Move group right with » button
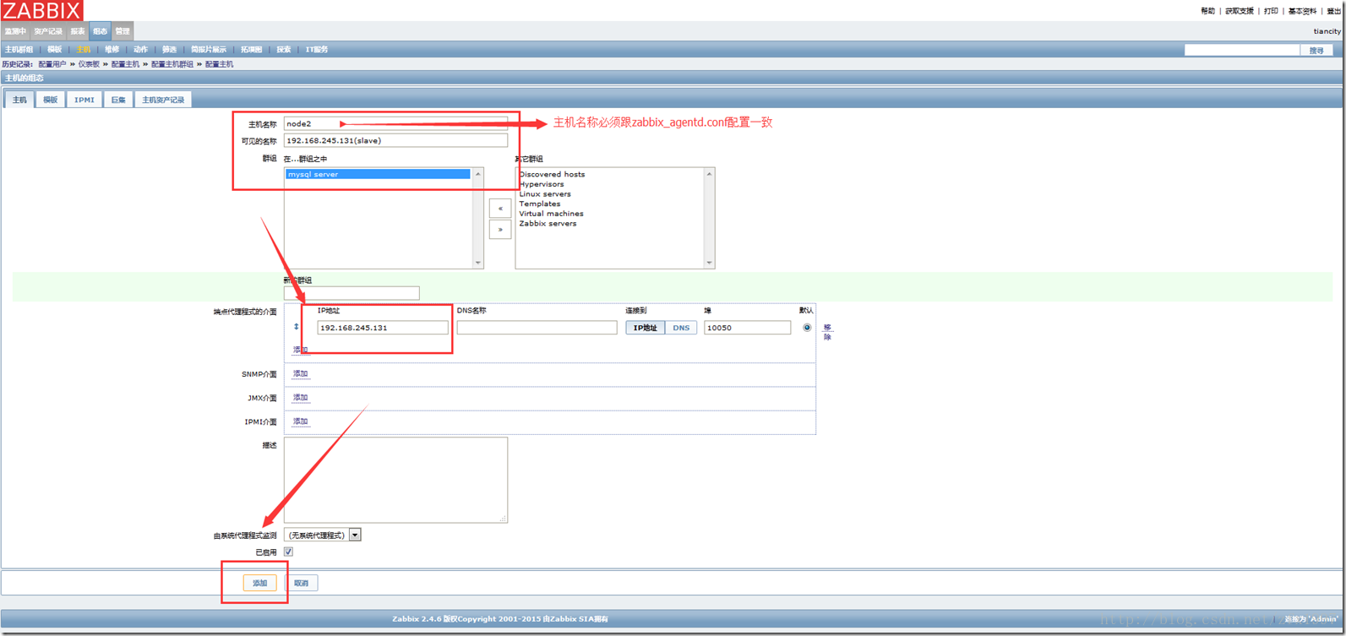1346x636 pixels. (500, 229)
